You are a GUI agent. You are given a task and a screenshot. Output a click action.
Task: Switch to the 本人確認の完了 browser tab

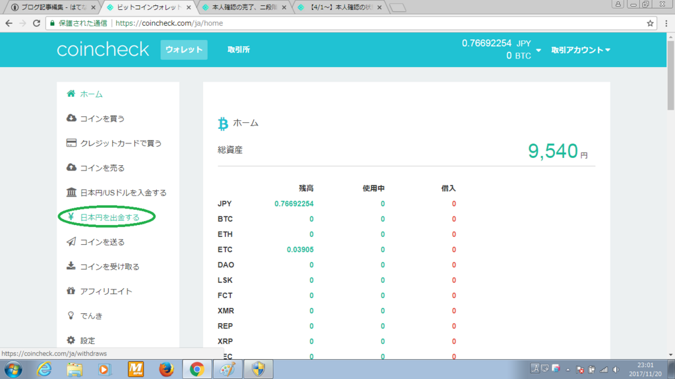tap(244, 7)
